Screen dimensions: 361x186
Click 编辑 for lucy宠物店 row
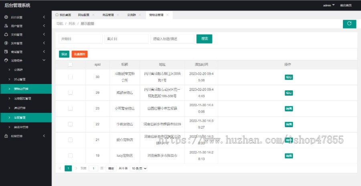[x=289, y=156]
